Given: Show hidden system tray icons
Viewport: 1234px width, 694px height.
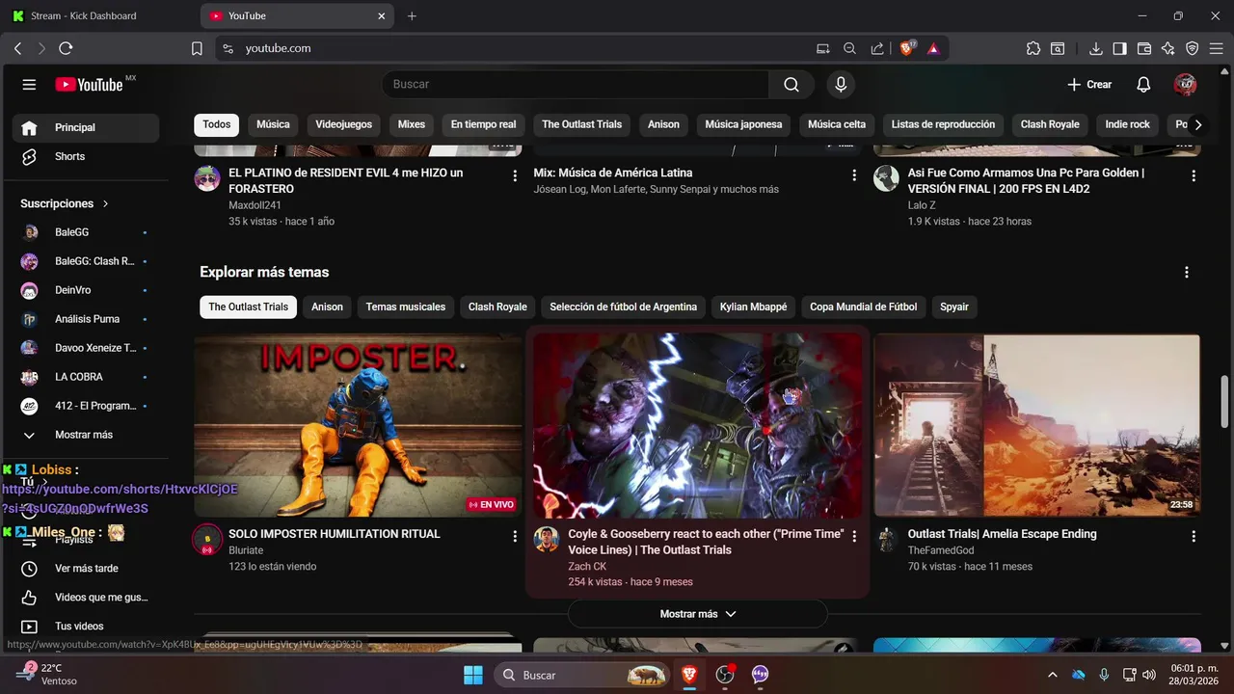Looking at the screenshot, I should 1052,675.
